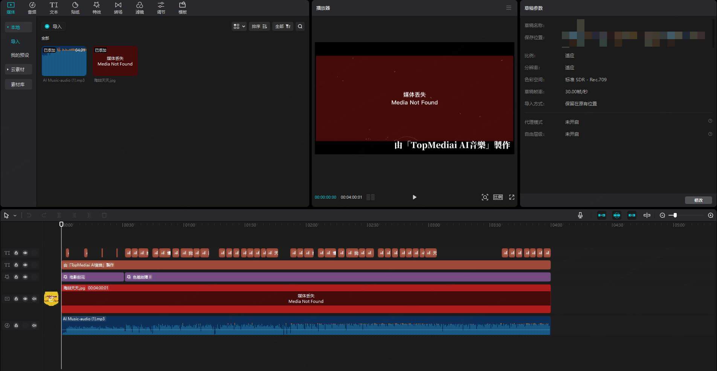Click the timeline zoom out icon
Screen dimensions: 717x371
[x=662, y=215]
